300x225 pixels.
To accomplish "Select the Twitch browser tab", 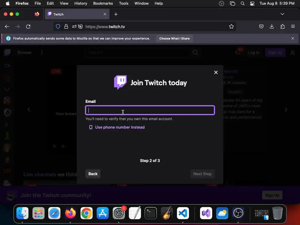I will coord(77,14).
